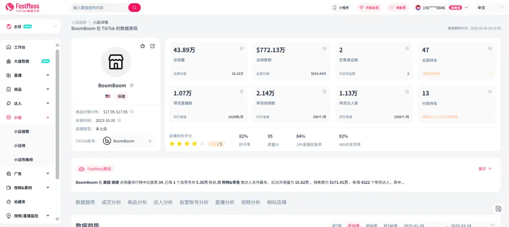509x227 pixels.
Task: Switch to the 商品分析 tab
Action: tap(137, 203)
